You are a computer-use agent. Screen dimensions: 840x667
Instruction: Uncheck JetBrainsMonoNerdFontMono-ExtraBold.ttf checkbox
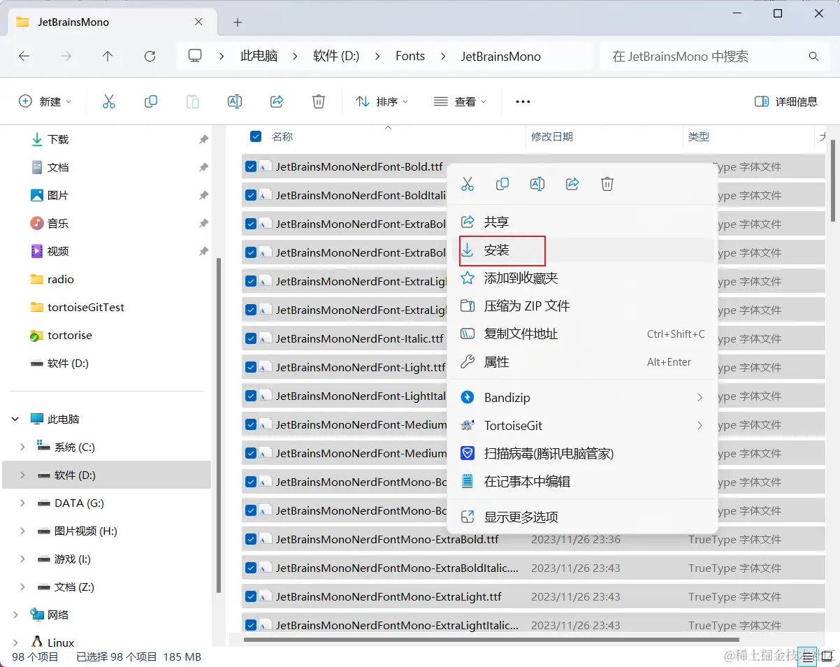[x=251, y=539]
